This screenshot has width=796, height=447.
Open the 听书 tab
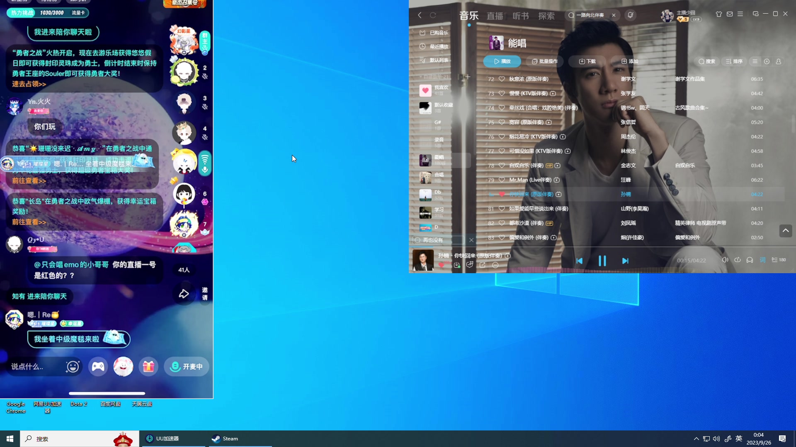521,16
